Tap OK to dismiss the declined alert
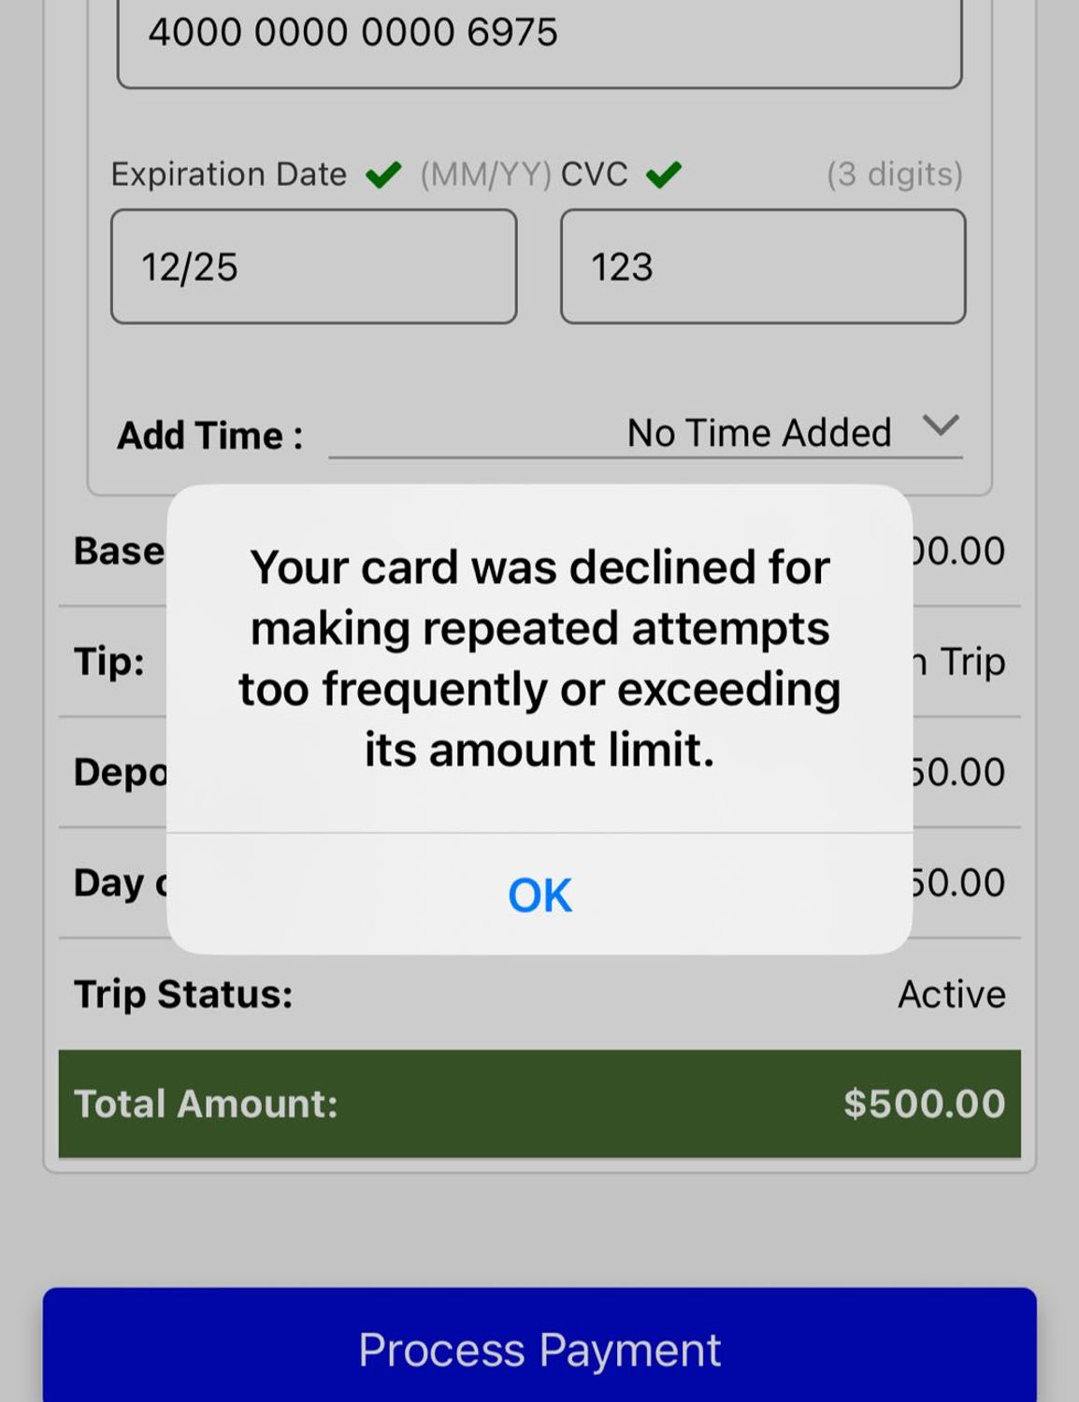Viewport: 1079px width, 1402px height. pyautogui.click(x=539, y=894)
